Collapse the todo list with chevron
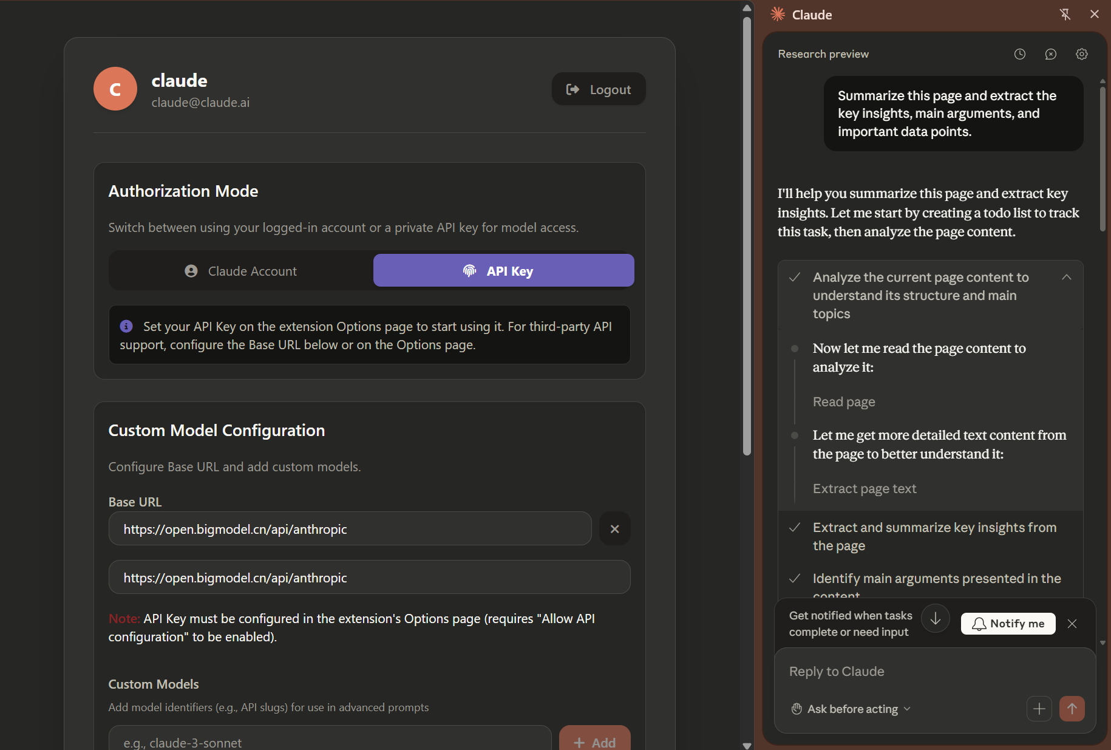 point(1067,277)
